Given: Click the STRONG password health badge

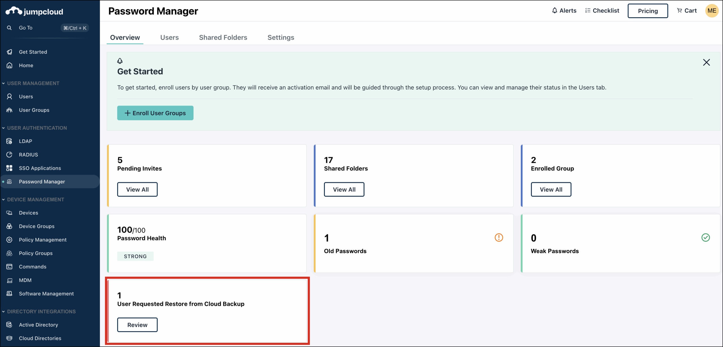Looking at the screenshot, I should tap(135, 256).
